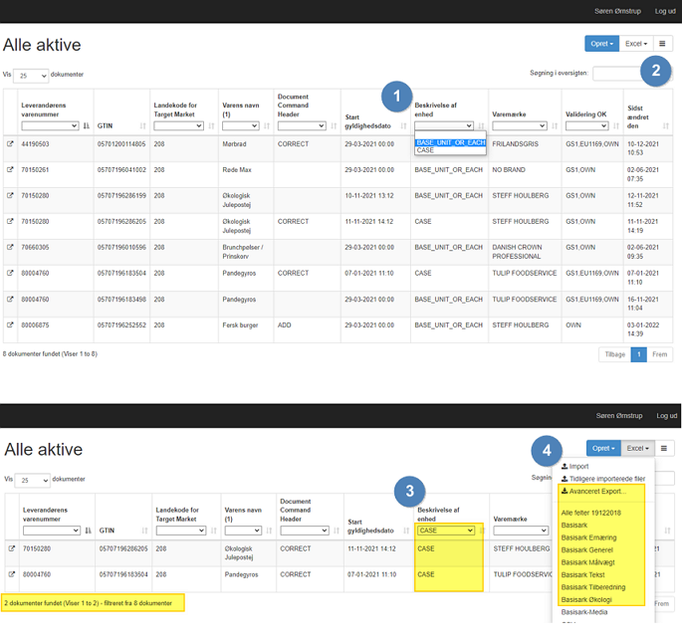Click the open icon for Røde Max row

pyautogui.click(x=10, y=169)
